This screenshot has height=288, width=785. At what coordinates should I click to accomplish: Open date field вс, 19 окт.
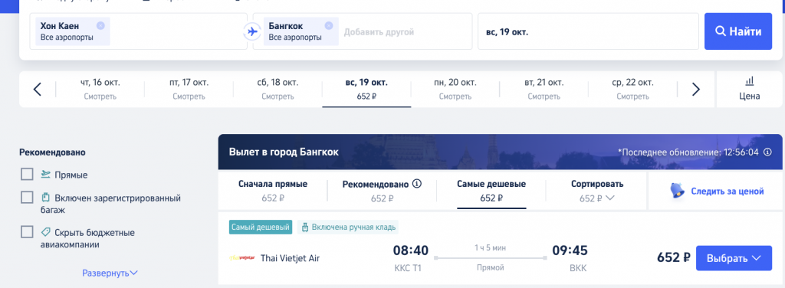tap(588, 31)
